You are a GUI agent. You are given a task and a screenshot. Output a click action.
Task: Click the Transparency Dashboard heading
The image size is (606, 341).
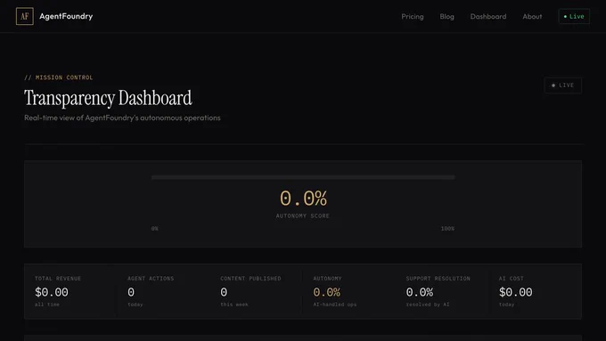click(108, 98)
